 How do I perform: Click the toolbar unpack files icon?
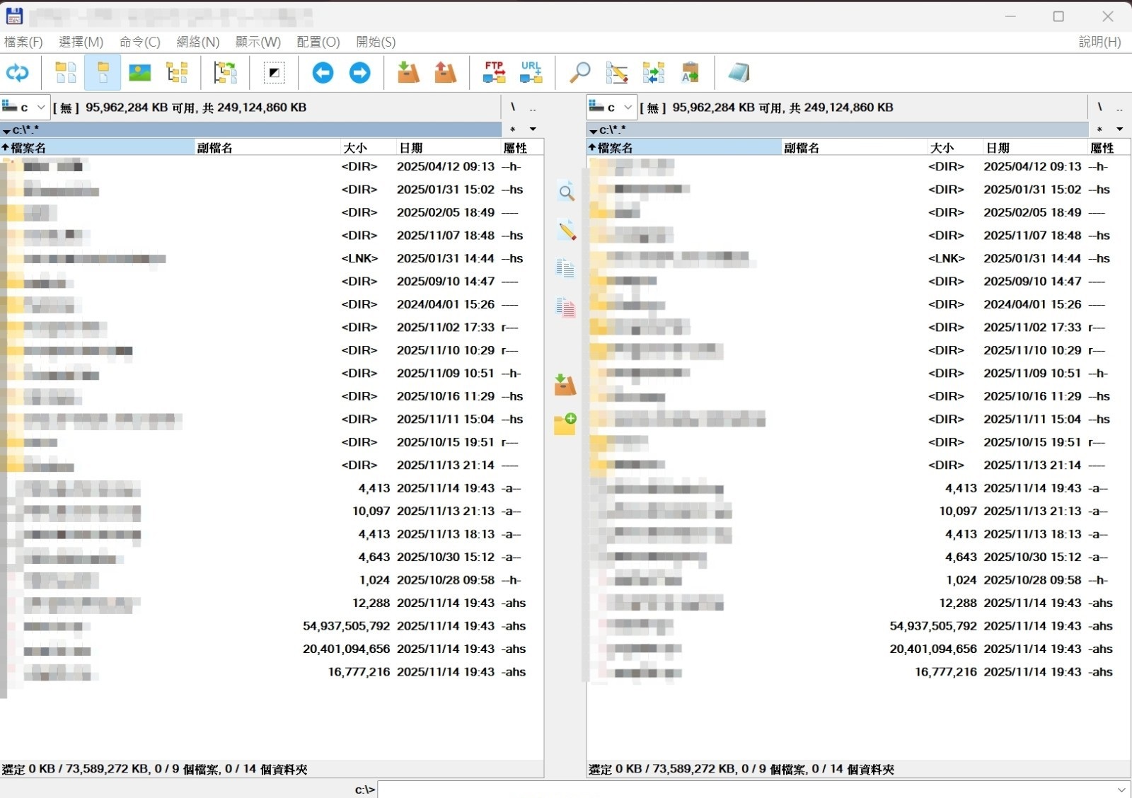click(445, 72)
